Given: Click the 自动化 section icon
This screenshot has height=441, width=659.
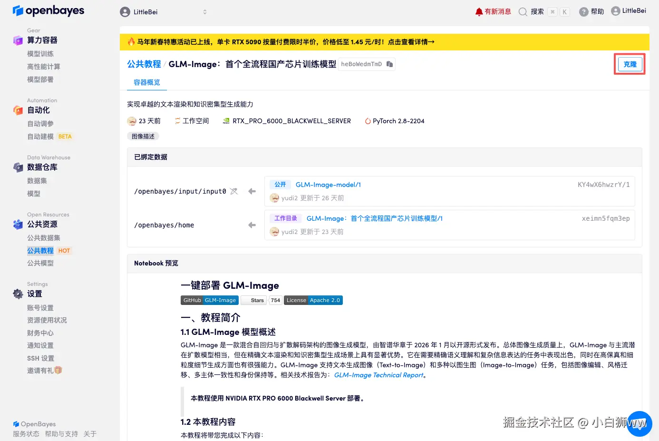Looking at the screenshot, I should coord(18,110).
